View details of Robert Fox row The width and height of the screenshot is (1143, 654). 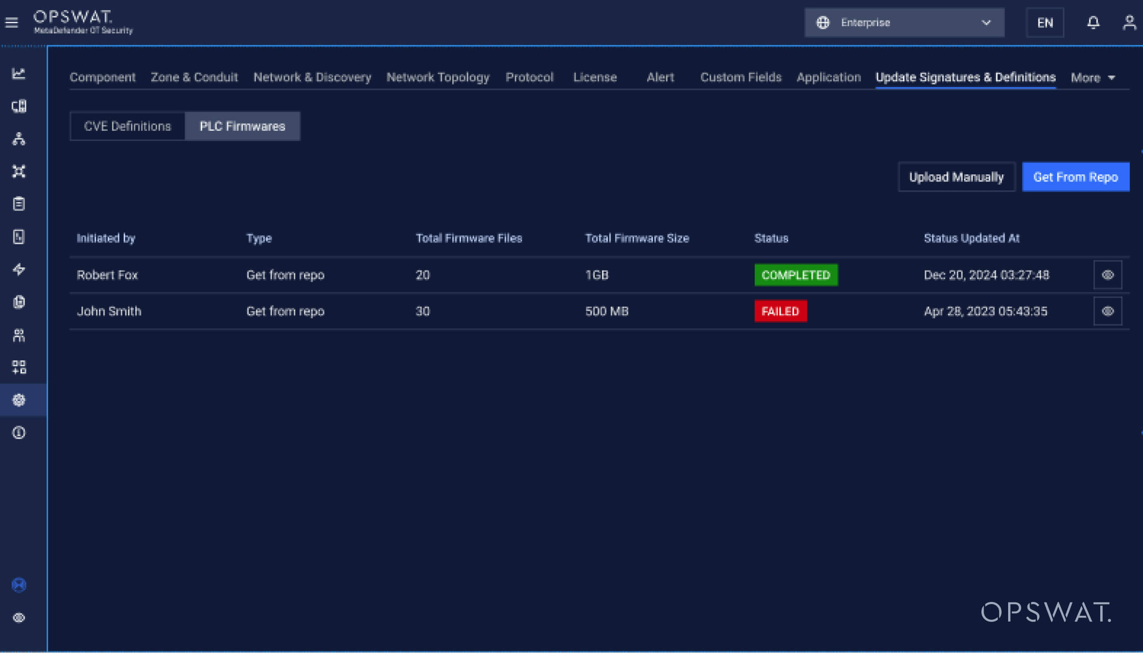(1107, 275)
